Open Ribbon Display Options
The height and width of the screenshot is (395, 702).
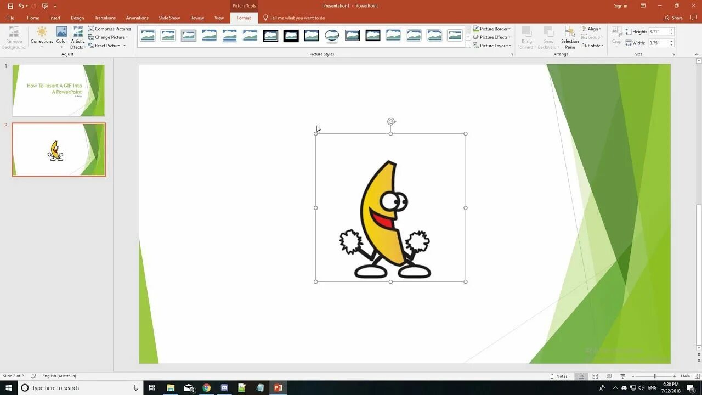[643, 6]
